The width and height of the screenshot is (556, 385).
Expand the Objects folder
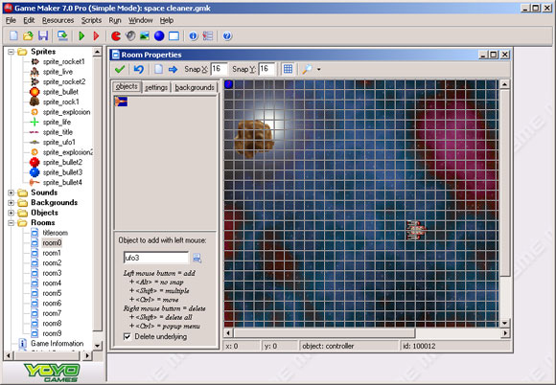point(11,213)
